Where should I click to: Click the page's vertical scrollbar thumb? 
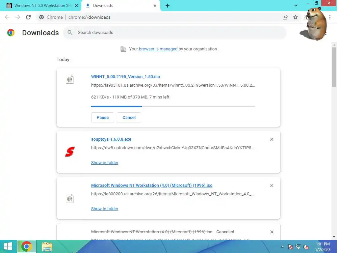click(x=334, y=67)
